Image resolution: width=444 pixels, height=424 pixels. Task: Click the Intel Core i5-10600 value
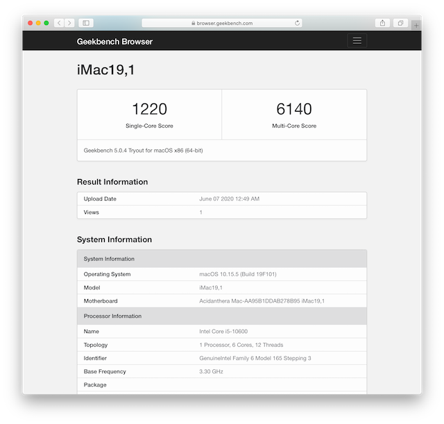[223, 332]
